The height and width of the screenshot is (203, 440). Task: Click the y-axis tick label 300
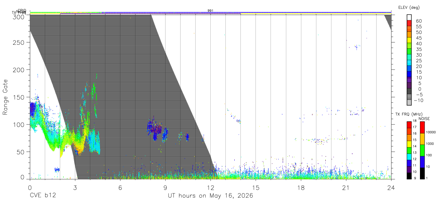click(x=19, y=16)
